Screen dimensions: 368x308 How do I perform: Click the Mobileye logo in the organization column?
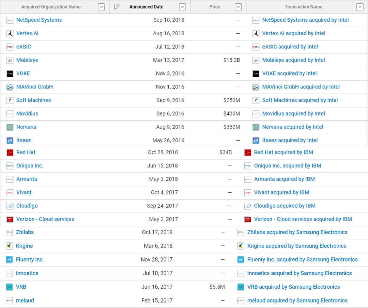coord(10,61)
